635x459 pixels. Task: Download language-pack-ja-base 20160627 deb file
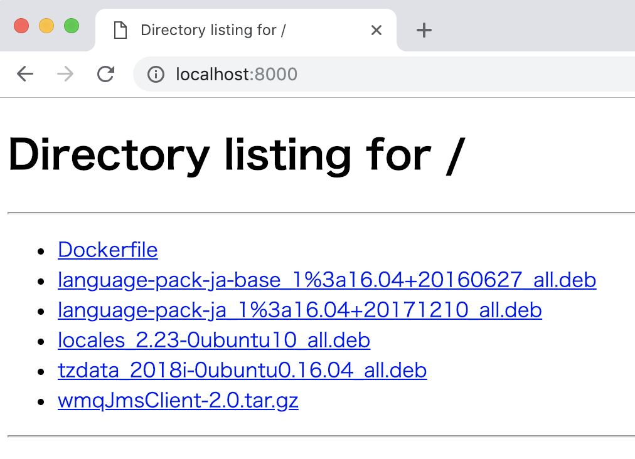[327, 280]
